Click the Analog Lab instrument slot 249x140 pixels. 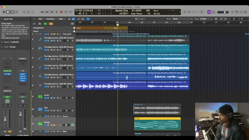coord(7,71)
